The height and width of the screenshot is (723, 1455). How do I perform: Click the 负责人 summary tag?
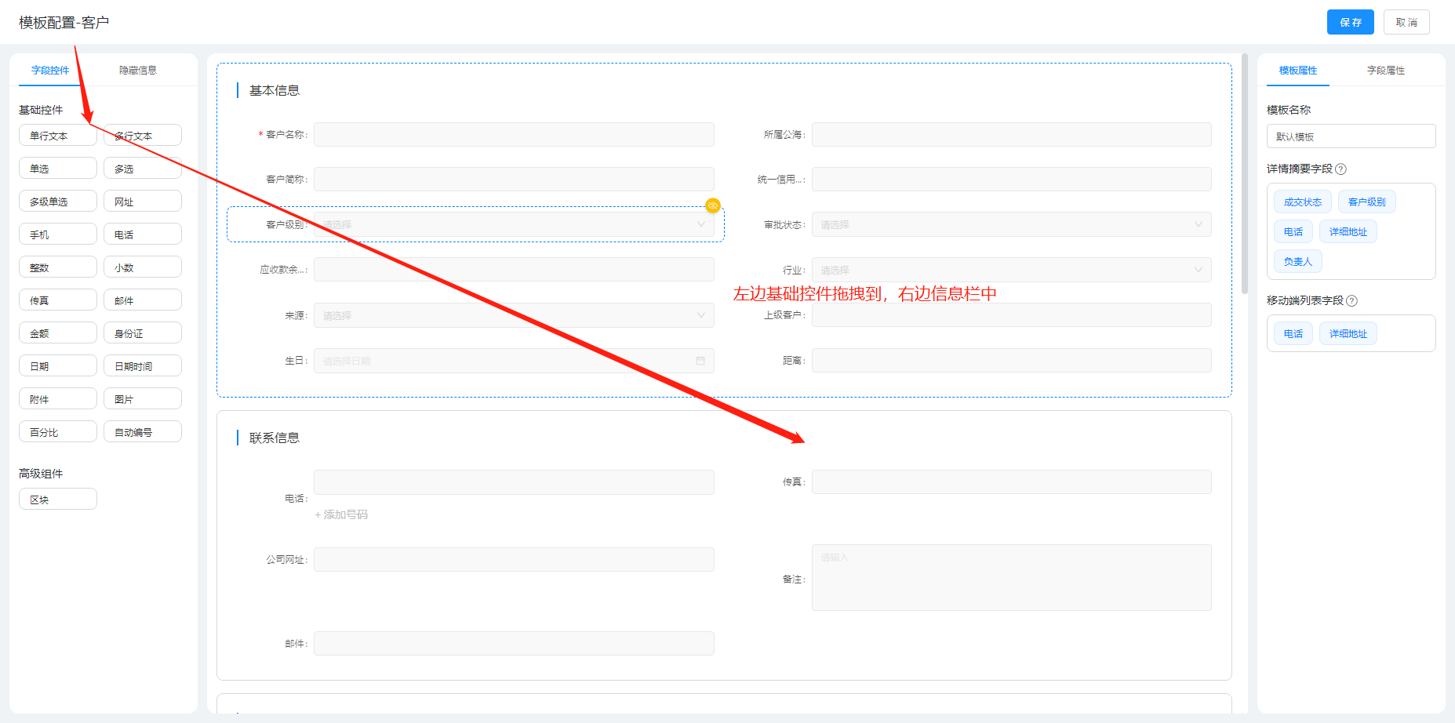tap(1297, 261)
